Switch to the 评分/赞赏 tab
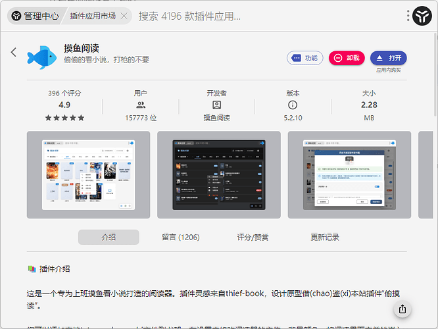Viewport: 438px width, 329px height. [x=253, y=238]
